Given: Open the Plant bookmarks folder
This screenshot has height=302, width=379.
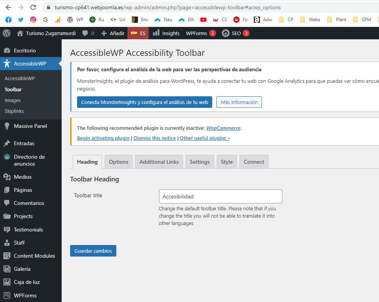Looking at the screenshot, I should click(337, 20).
